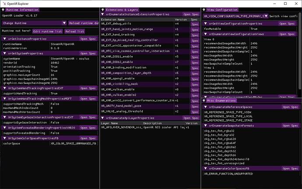Click the Description column header

(x=164, y=123)
